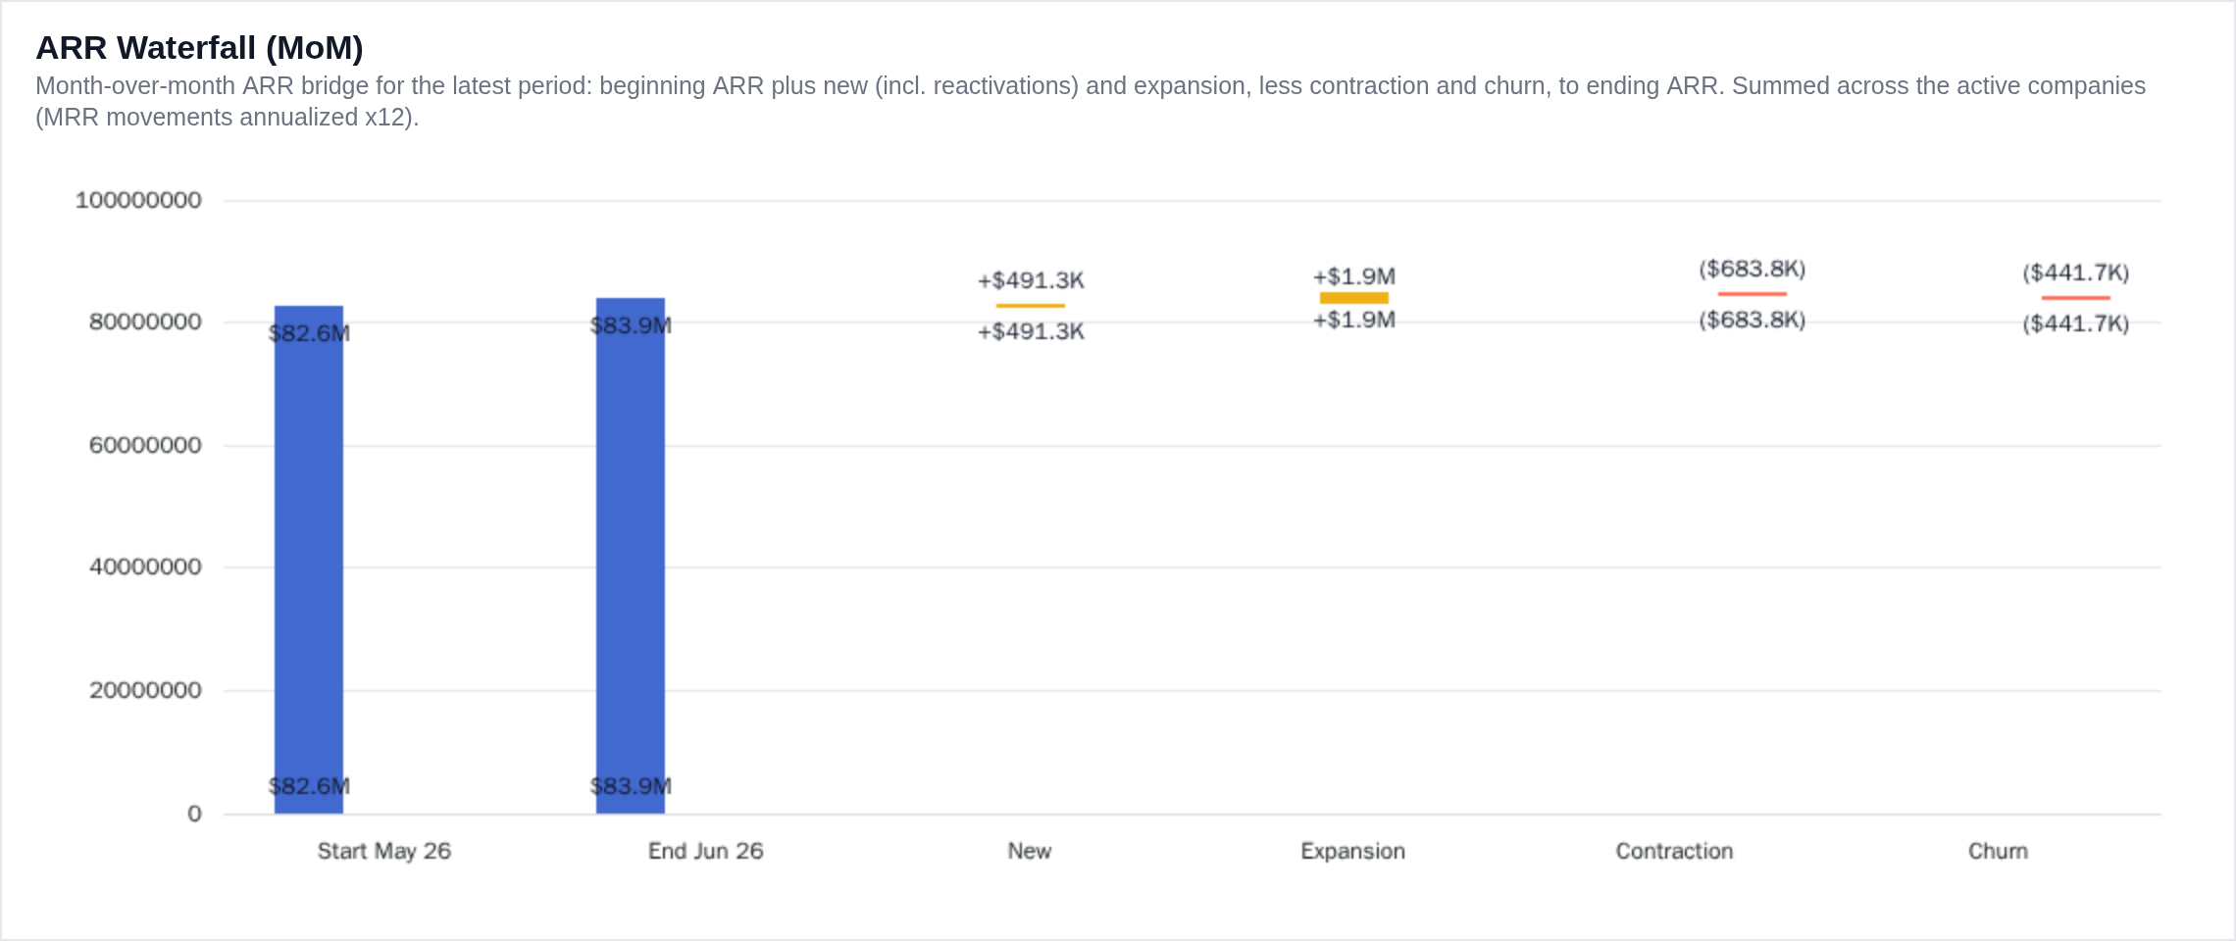This screenshot has height=941, width=2236.
Task: Select the yellow Expansion bar segment
Action: pos(1354,298)
